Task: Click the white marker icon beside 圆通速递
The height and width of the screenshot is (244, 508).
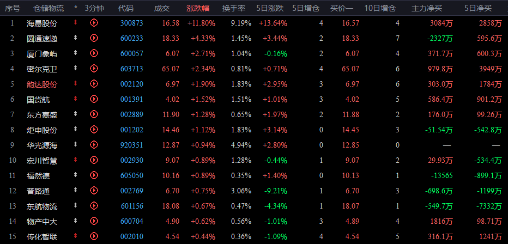Action: (75, 38)
